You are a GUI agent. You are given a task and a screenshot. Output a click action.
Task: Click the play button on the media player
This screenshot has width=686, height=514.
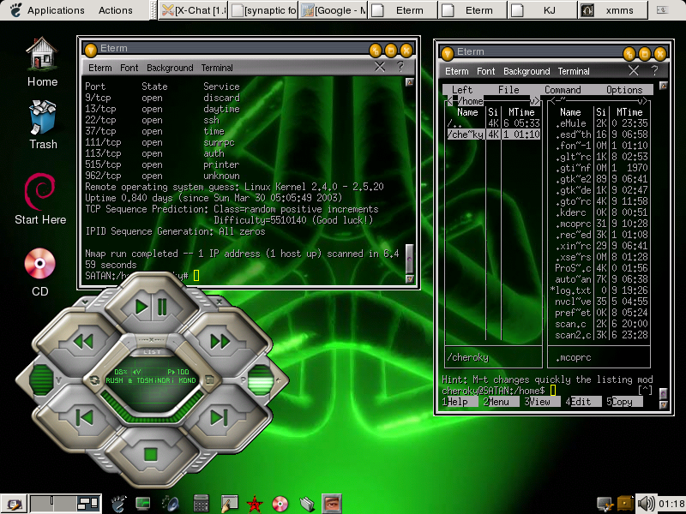pos(141,307)
